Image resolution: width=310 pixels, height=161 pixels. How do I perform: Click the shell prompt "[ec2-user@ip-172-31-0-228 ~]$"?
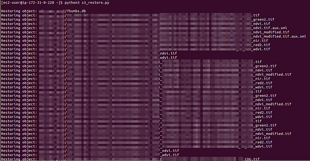(x=32, y=3)
